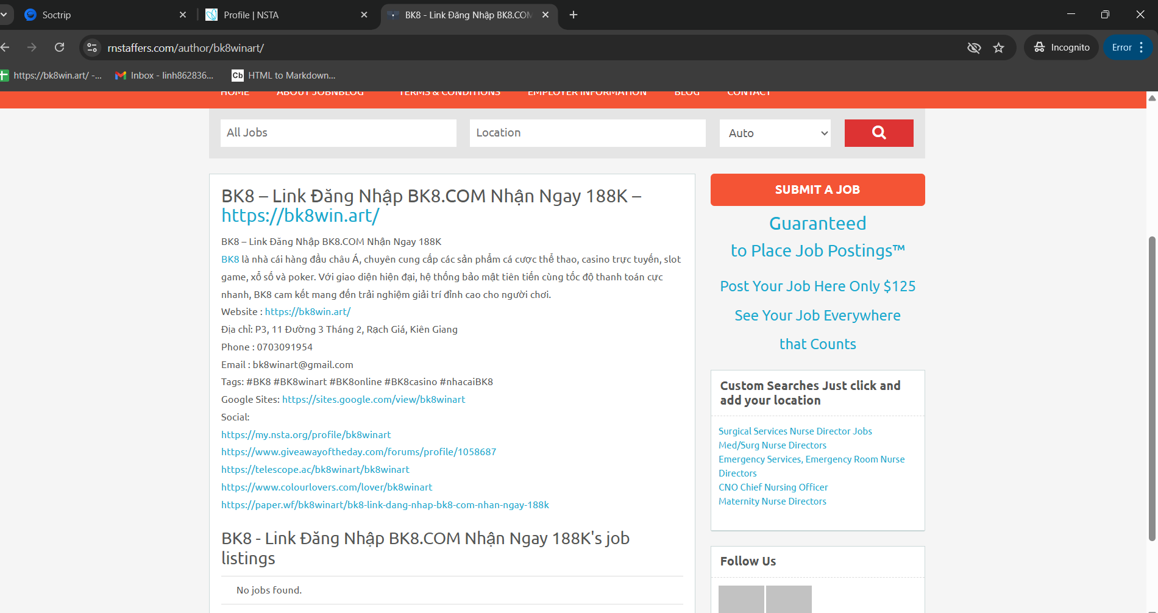Click the All Jobs search field

tap(338, 133)
